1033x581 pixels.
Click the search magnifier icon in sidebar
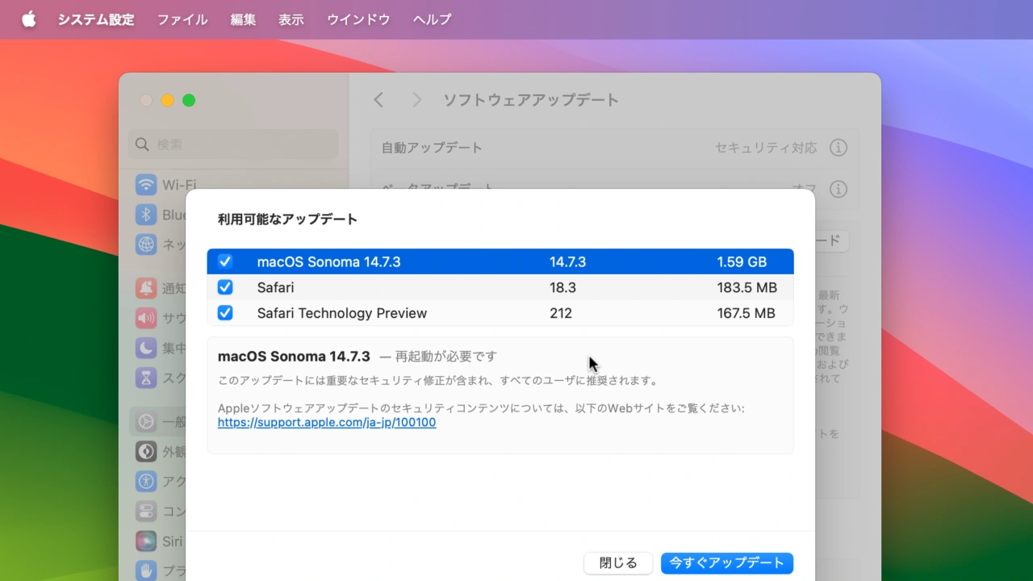click(142, 144)
